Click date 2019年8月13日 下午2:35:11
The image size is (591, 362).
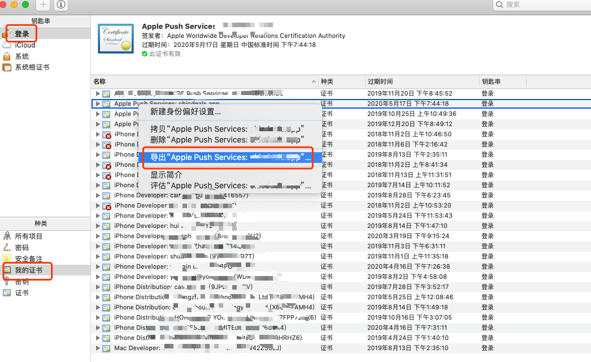click(407, 154)
